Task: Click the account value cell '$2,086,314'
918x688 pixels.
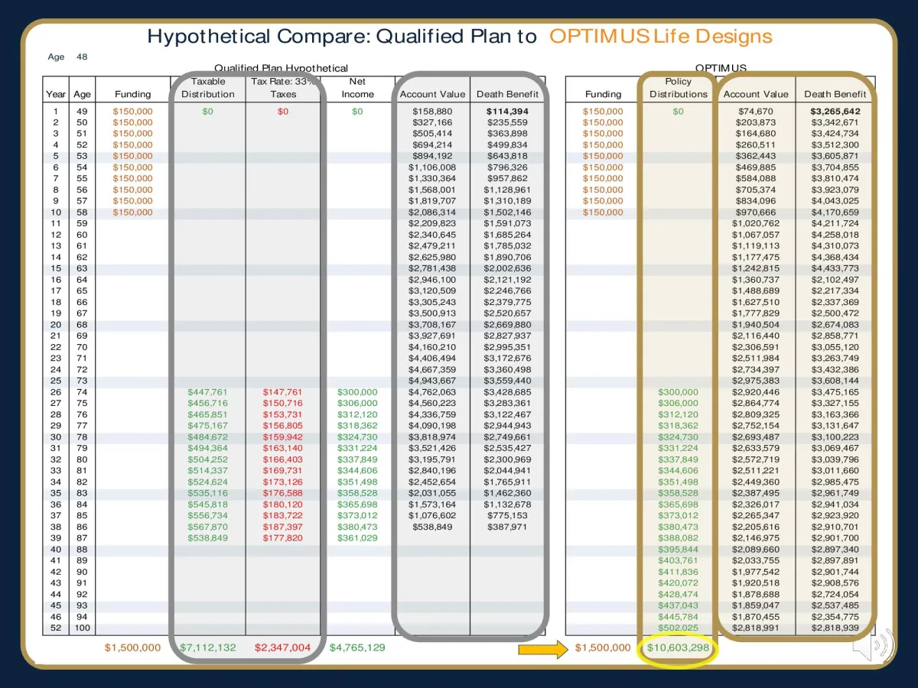Action: pos(432,213)
